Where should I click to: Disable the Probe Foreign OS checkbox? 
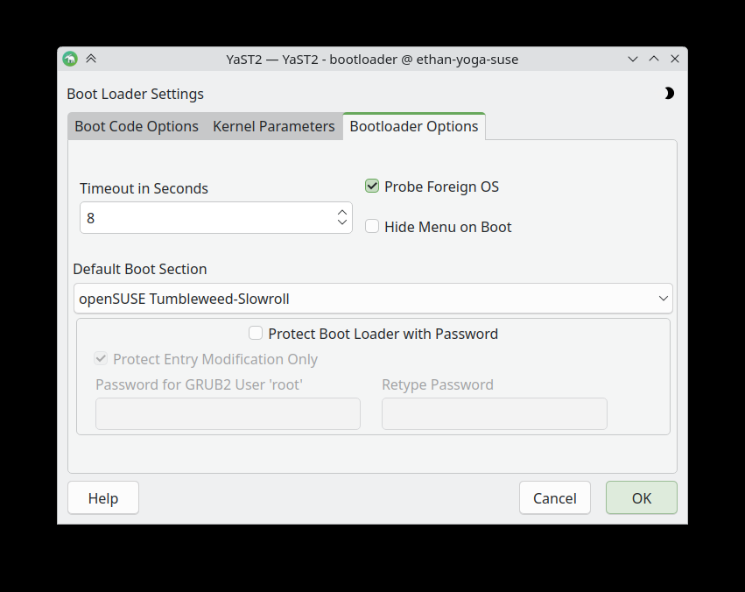point(373,187)
